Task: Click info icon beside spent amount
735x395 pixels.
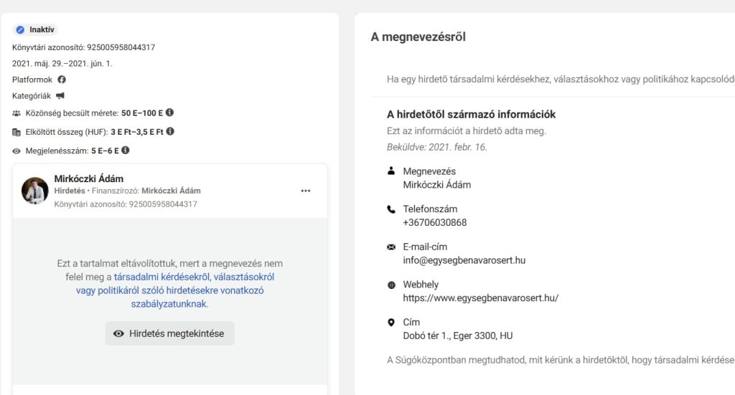Action: [x=170, y=131]
